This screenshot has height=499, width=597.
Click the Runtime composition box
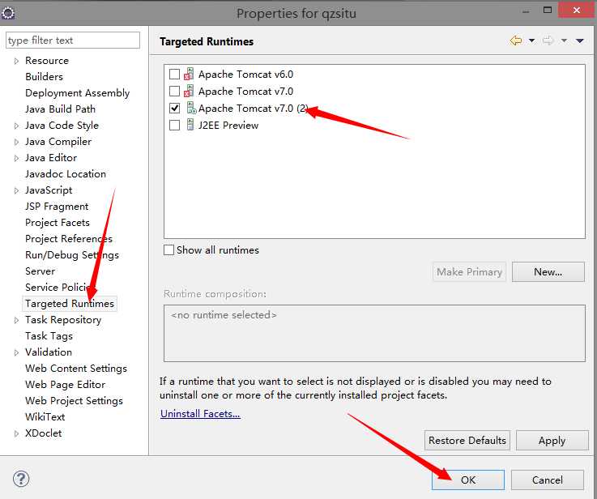click(x=374, y=333)
